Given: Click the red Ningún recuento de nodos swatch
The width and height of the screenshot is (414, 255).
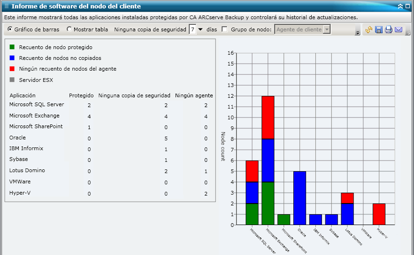Looking at the screenshot, I should pyautogui.click(x=12, y=69).
